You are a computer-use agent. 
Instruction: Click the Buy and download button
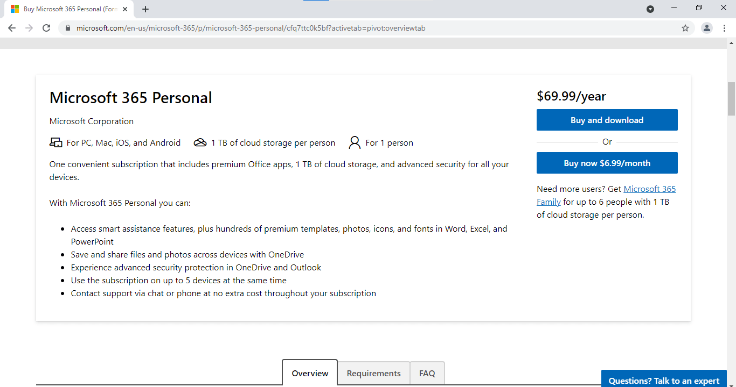coord(607,120)
